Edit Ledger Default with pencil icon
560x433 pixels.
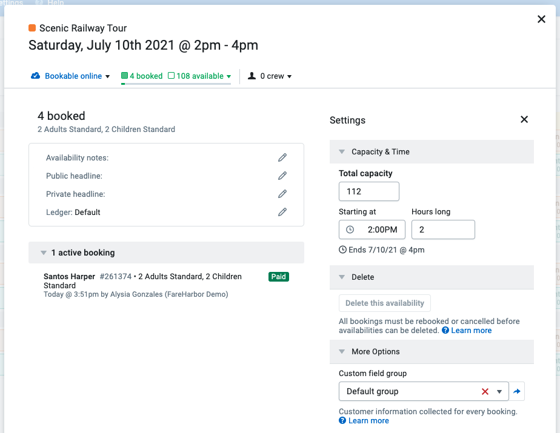(x=282, y=212)
